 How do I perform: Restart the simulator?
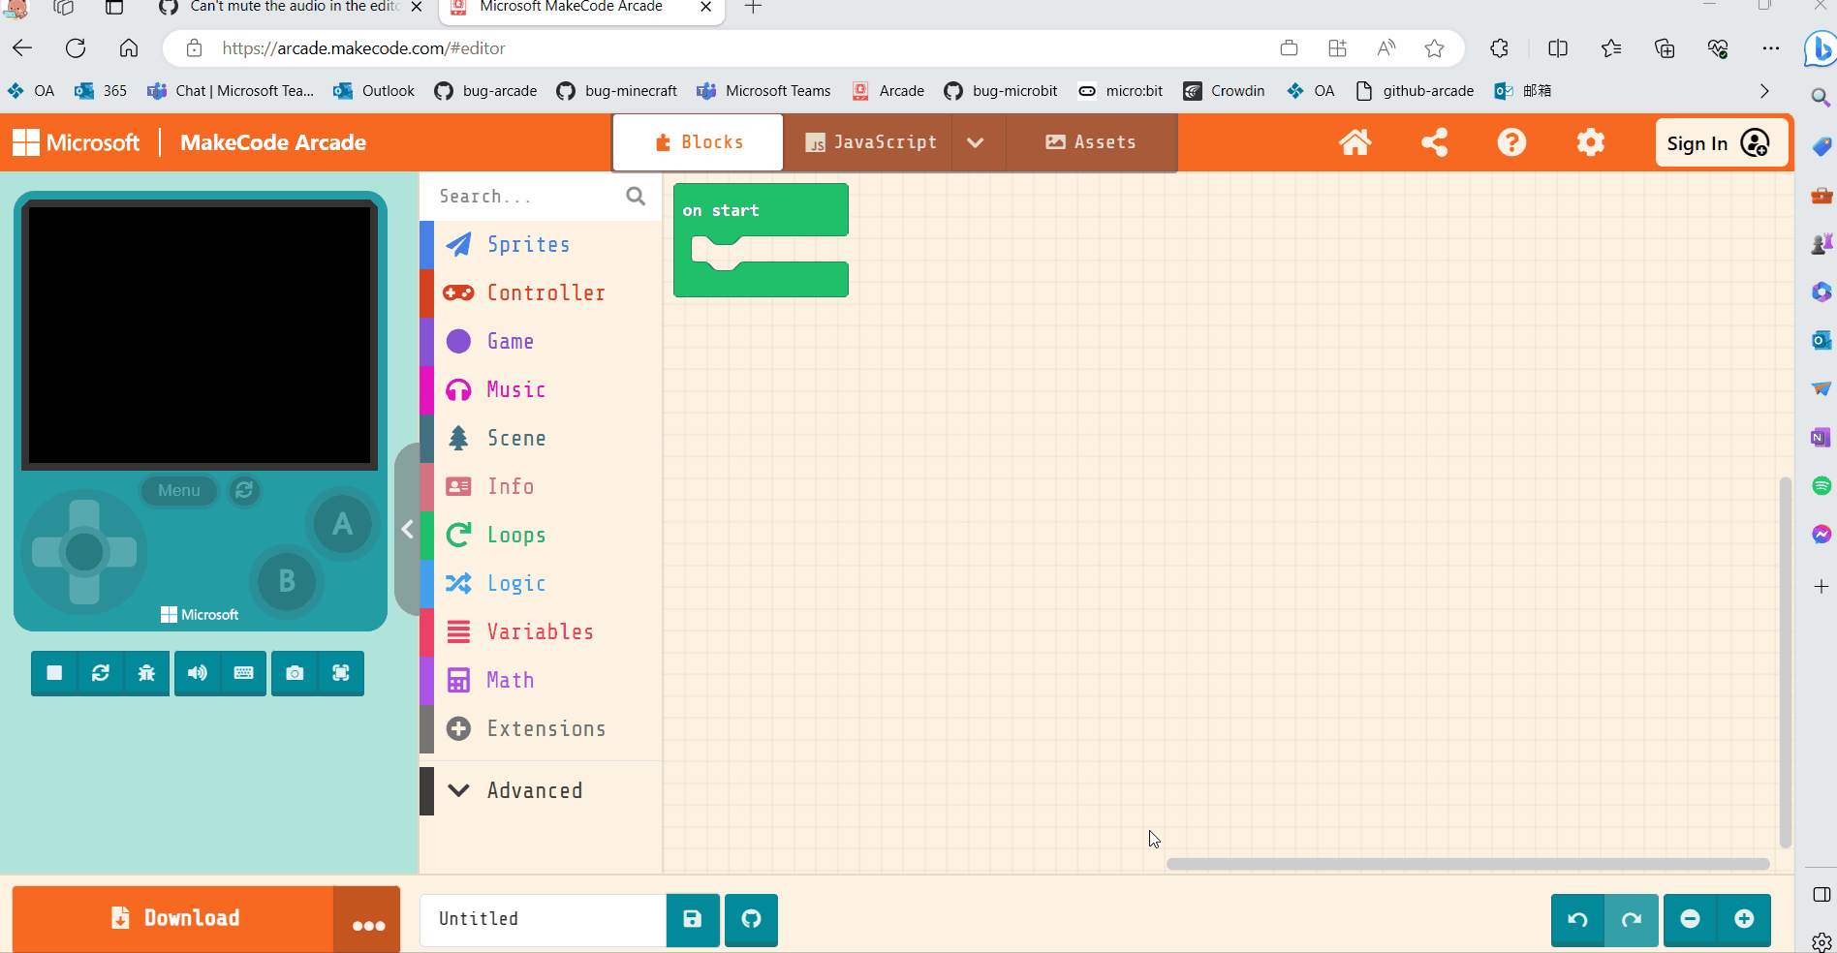click(100, 673)
